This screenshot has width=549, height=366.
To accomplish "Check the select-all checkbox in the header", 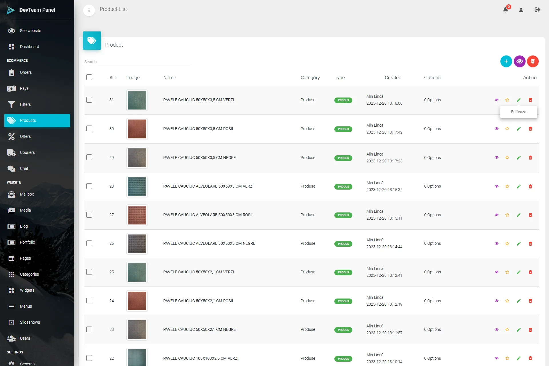I will pos(89,77).
